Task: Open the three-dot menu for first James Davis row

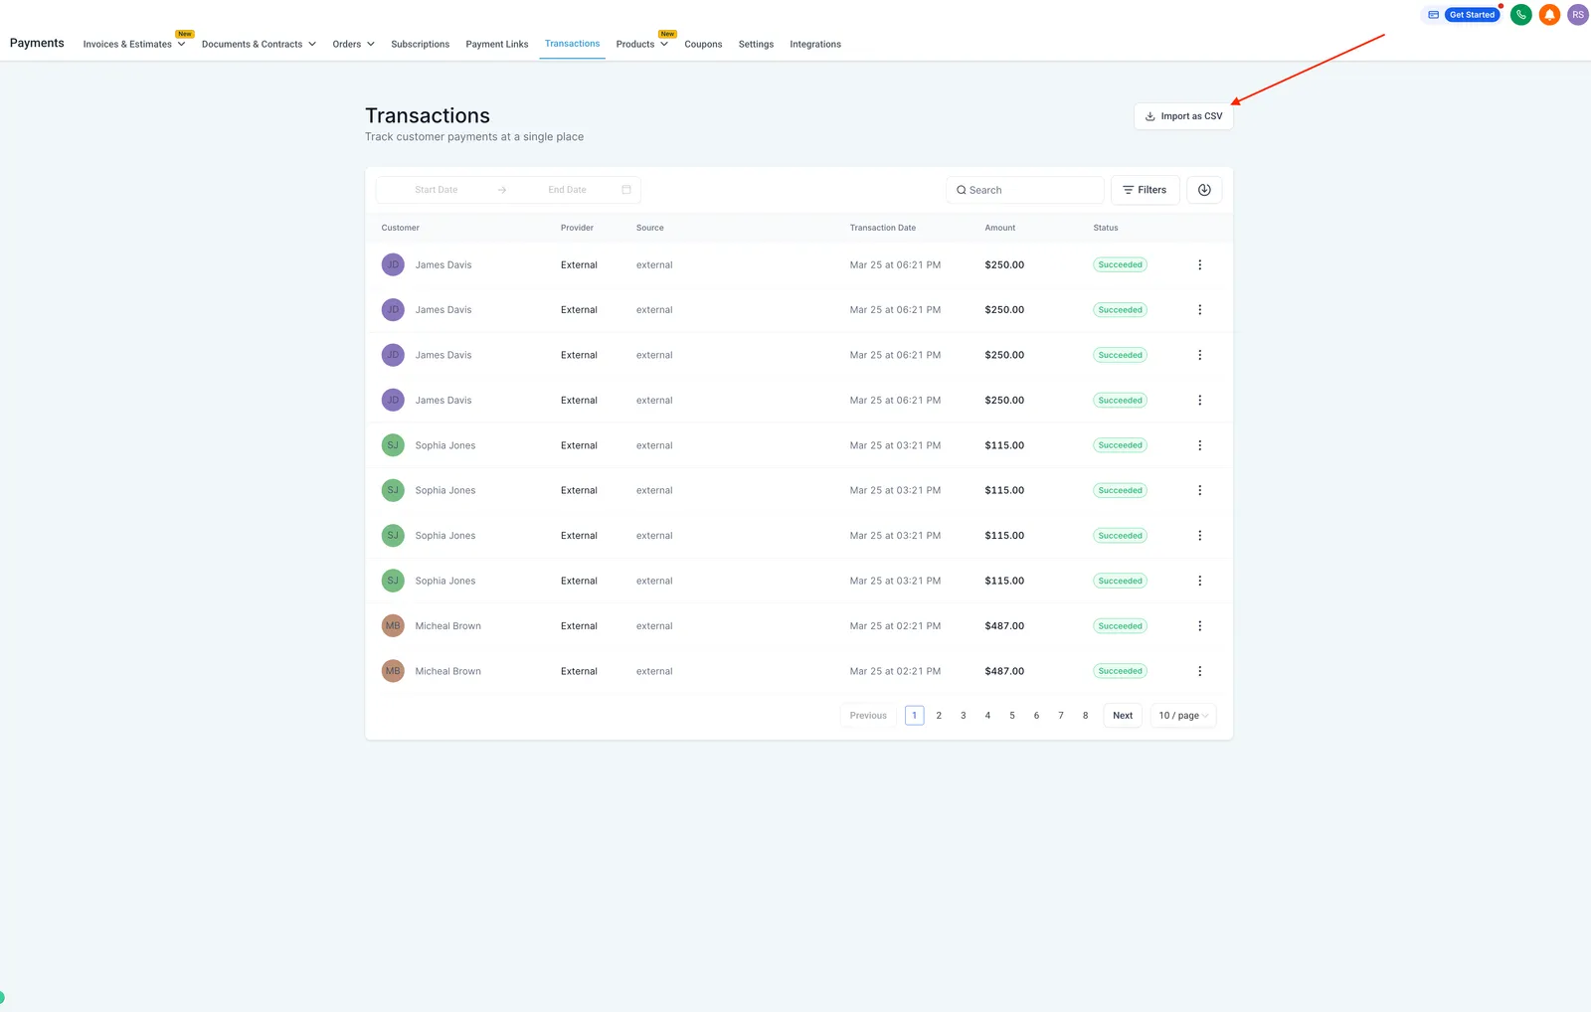Action: pyautogui.click(x=1199, y=265)
